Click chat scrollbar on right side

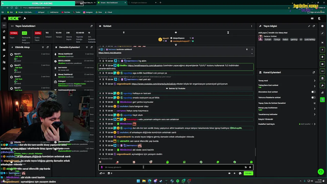[x=255, y=152]
